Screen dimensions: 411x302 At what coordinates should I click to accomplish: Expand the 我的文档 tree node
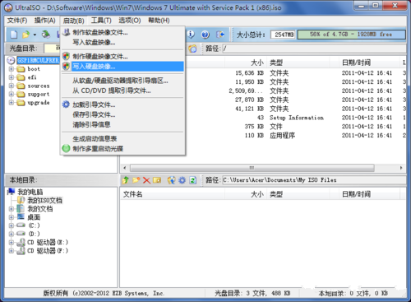[x=12, y=209]
